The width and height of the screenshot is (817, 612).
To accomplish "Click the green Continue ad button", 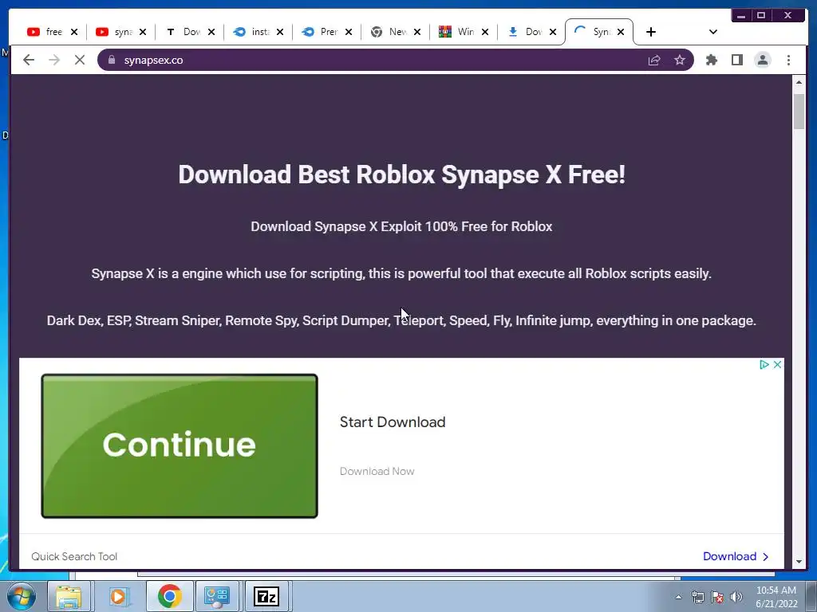I will point(180,446).
